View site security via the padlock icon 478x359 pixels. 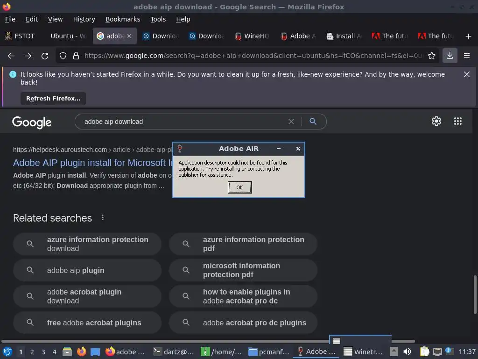click(x=76, y=56)
